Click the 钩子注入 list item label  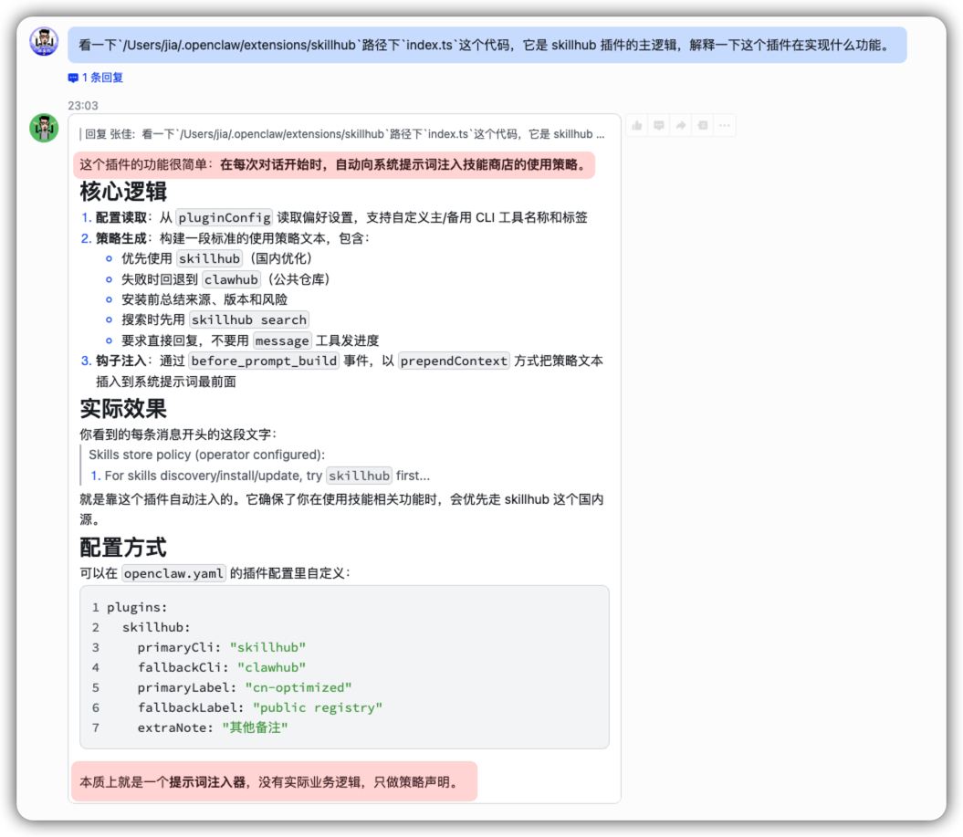(121, 361)
